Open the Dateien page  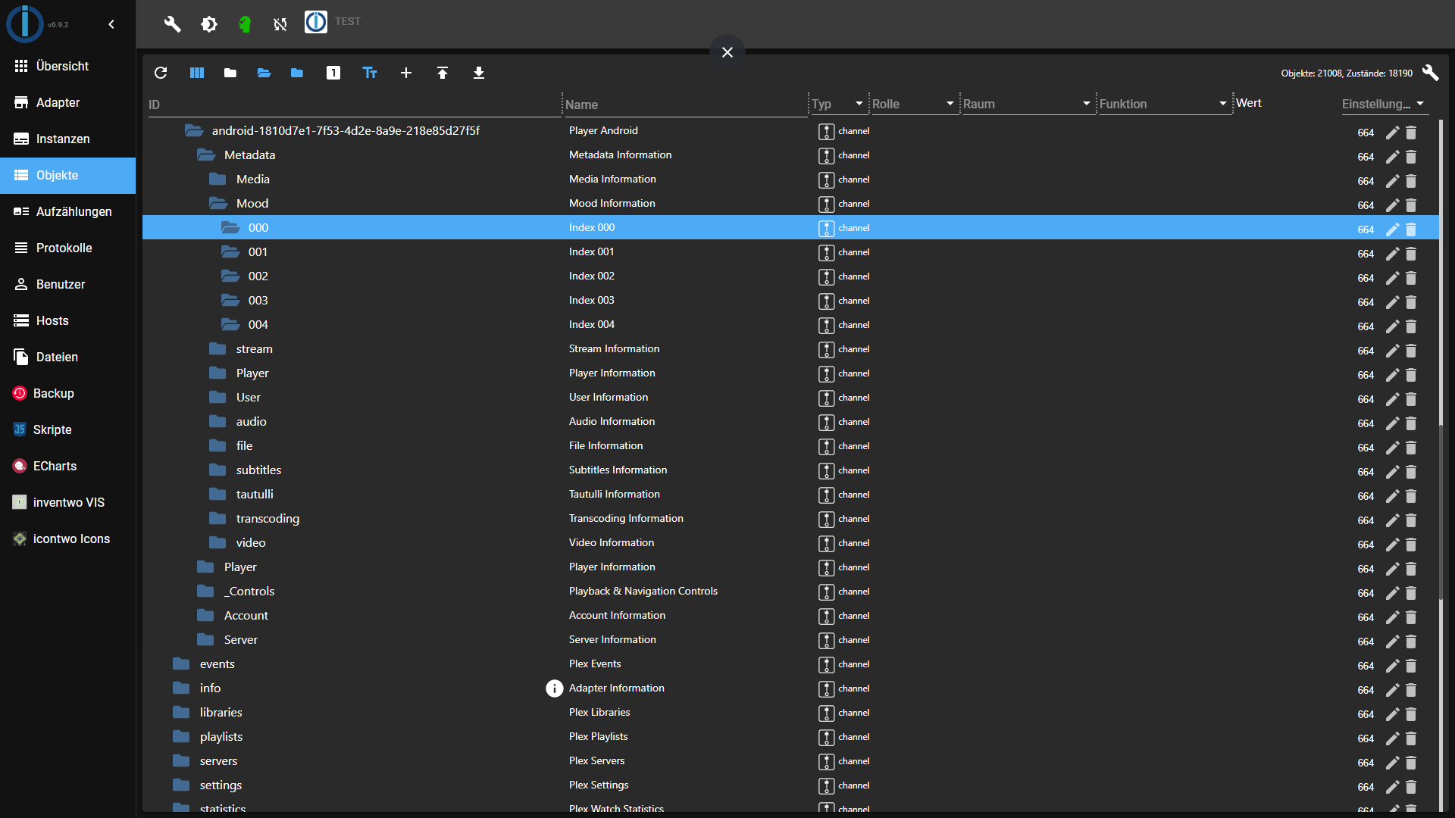[68, 357]
